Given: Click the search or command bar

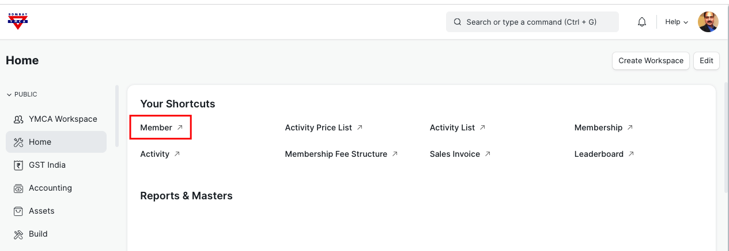Looking at the screenshot, I should coord(532,22).
